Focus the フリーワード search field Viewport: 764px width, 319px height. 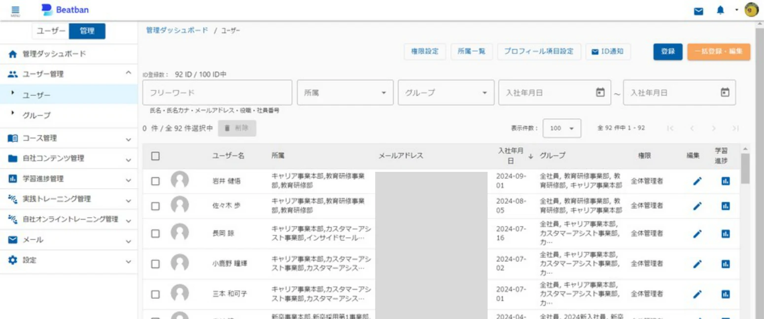click(217, 92)
